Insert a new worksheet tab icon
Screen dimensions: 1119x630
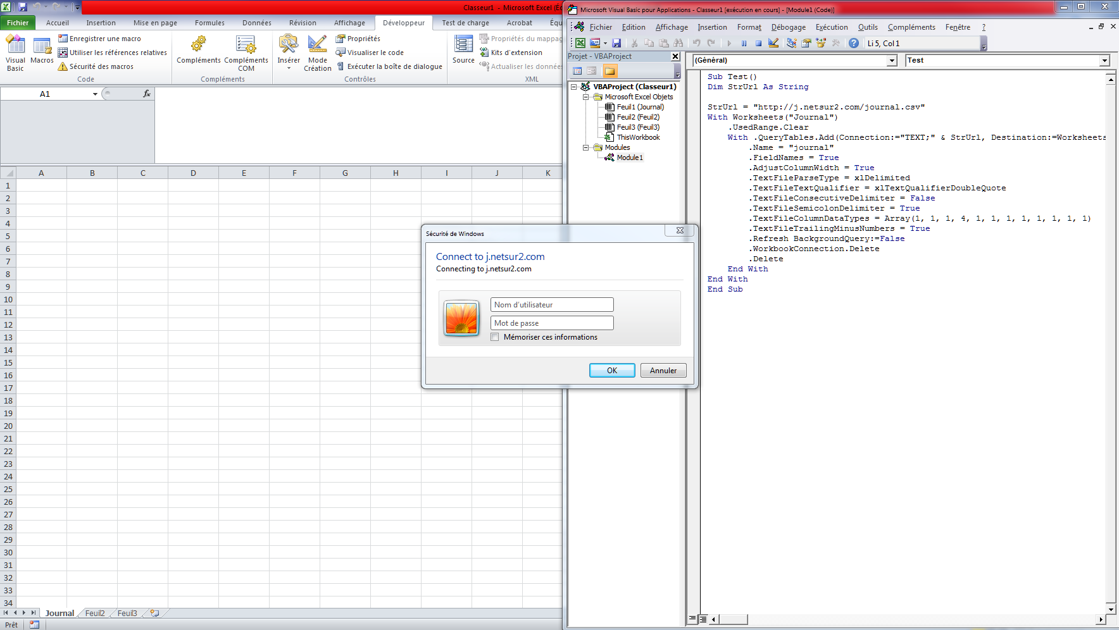click(x=154, y=613)
